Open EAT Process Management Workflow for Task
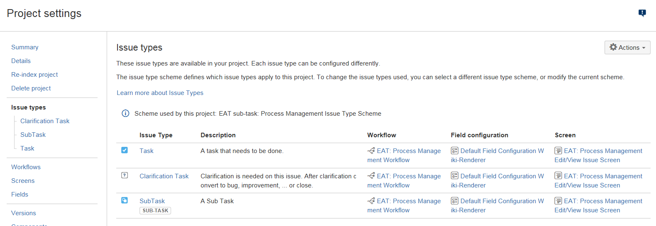Viewport: 656px width, 226px height. (x=404, y=156)
